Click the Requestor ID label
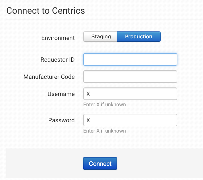The width and height of the screenshot is (203, 180). pyautogui.click(x=58, y=60)
